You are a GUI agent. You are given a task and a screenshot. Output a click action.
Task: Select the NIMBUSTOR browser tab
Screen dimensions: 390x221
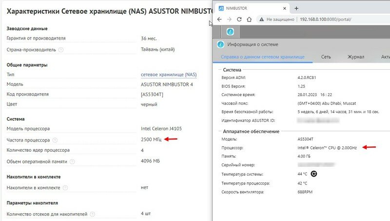pos(252,8)
